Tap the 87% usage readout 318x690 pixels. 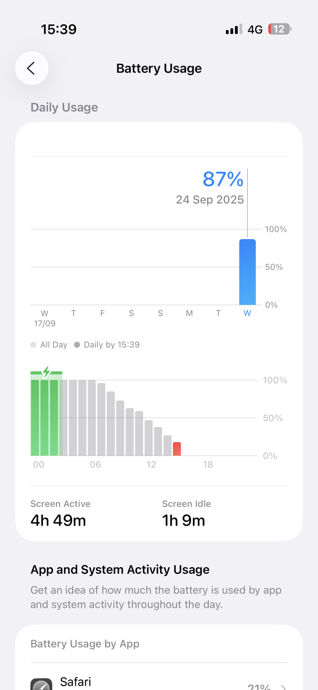point(223,179)
